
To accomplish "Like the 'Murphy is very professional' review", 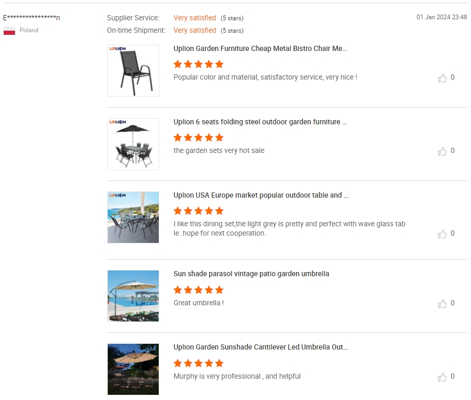I will [x=442, y=377].
